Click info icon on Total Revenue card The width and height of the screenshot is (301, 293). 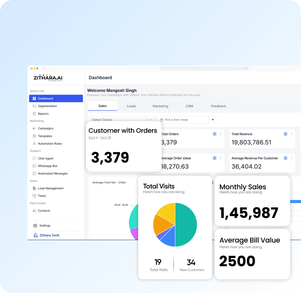(285, 134)
